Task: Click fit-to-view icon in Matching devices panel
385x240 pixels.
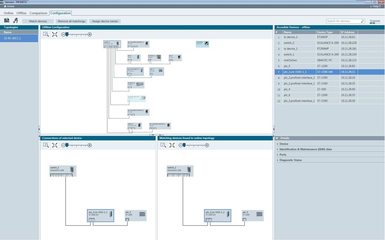Action: coord(172,145)
